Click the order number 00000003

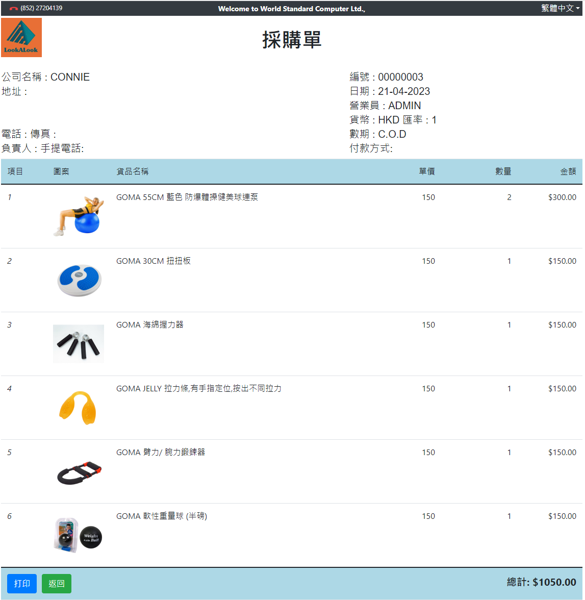click(400, 77)
